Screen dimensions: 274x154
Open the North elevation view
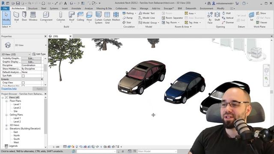click(x=17, y=136)
